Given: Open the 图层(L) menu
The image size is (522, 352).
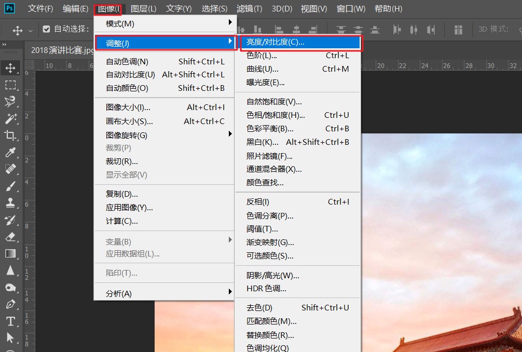Looking at the screenshot, I should tap(144, 9).
